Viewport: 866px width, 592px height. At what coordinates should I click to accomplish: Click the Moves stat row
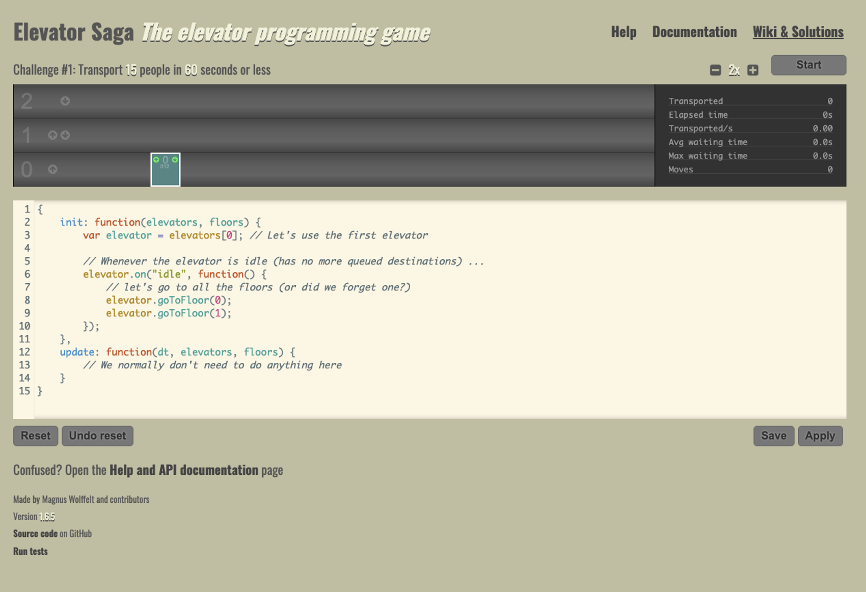[750, 170]
